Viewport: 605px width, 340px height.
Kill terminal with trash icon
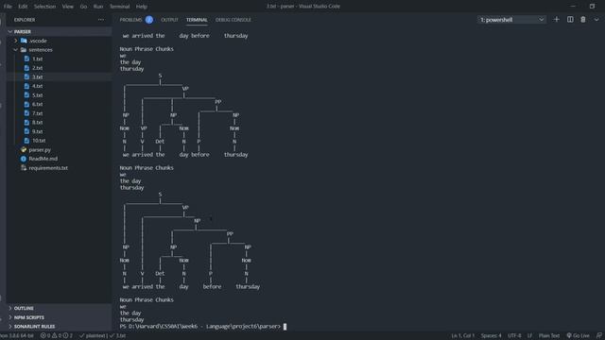pos(583,20)
